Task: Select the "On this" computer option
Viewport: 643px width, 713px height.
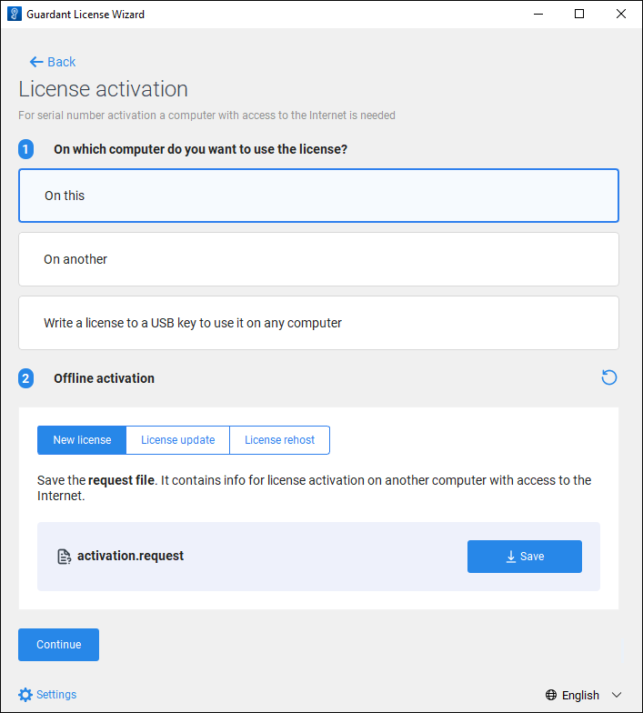Action: point(318,196)
